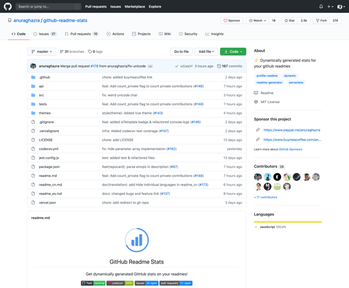The image size is (349, 288).
Task: Expand the commit message ellipsis
Action: (x=150, y=66)
